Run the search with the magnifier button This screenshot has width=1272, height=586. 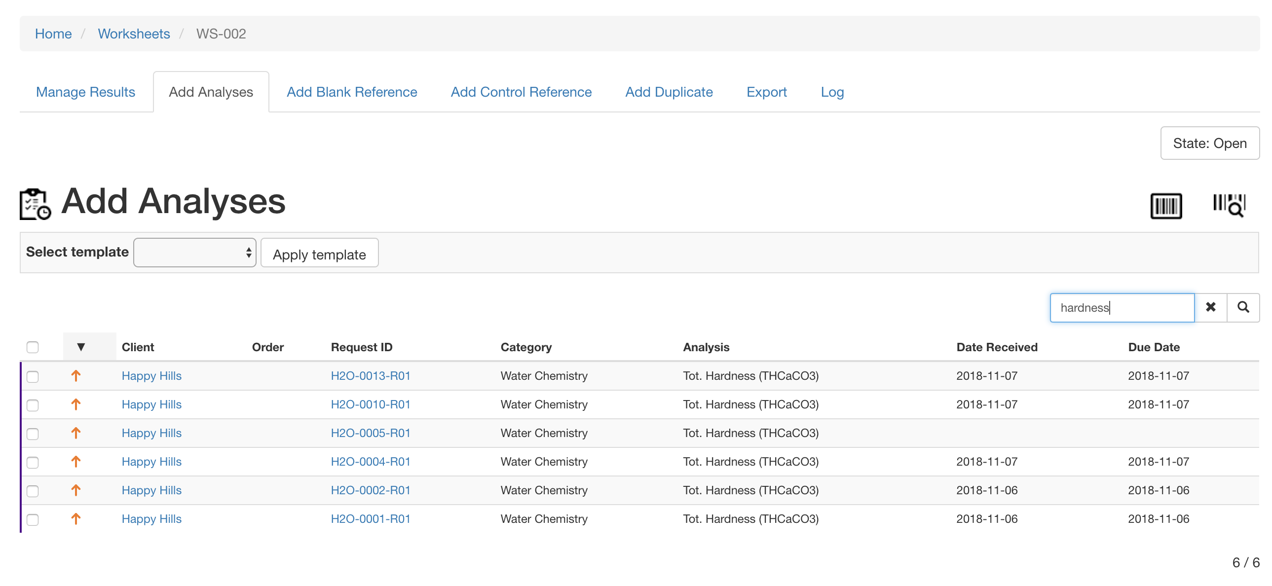coord(1243,308)
